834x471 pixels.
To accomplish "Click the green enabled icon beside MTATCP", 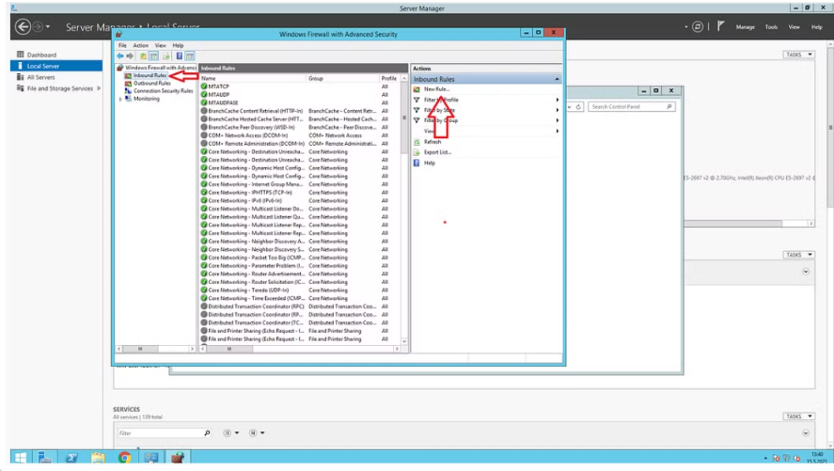I will pyautogui.click(x=204, y=86).
